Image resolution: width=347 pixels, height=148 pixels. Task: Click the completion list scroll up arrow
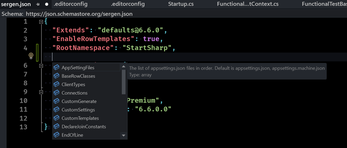click(x=123, y=67)
